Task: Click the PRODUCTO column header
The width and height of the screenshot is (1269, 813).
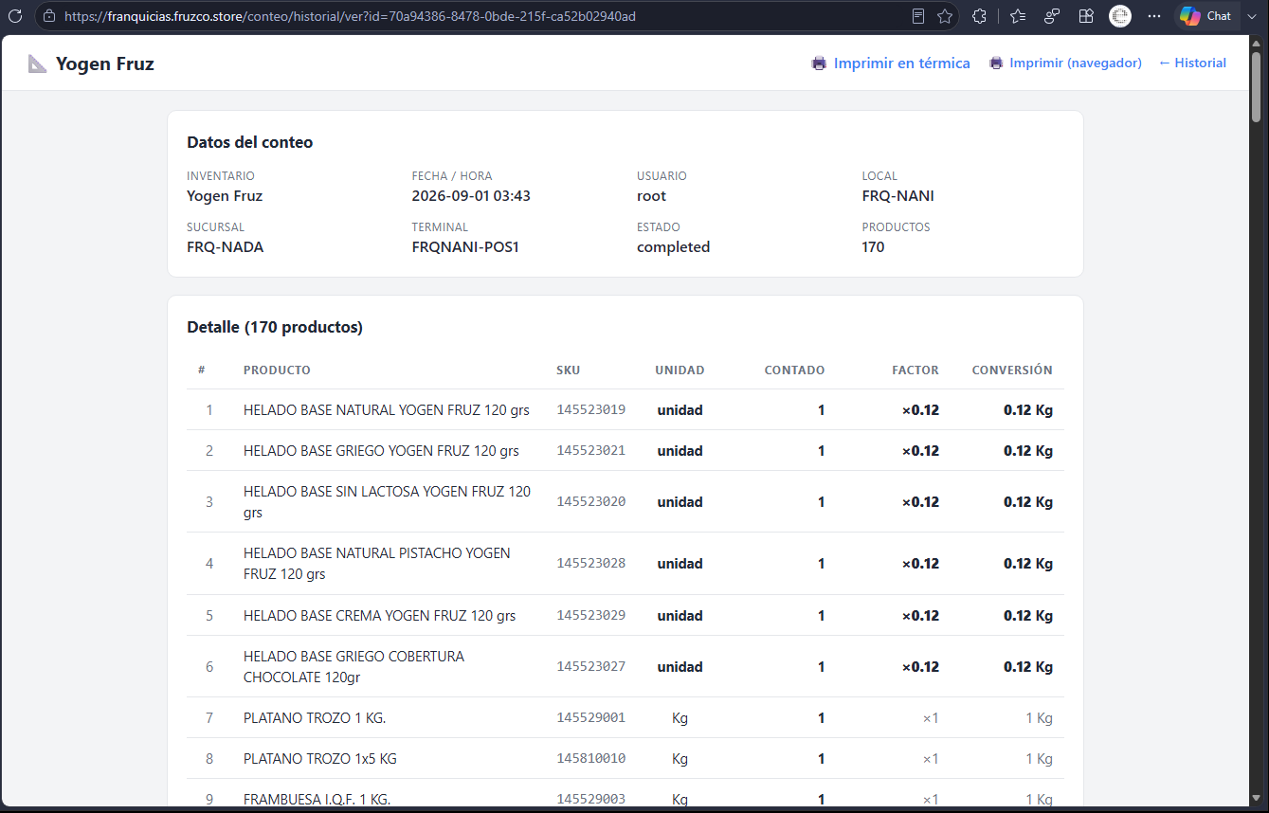Action: (x=277, y=370)
